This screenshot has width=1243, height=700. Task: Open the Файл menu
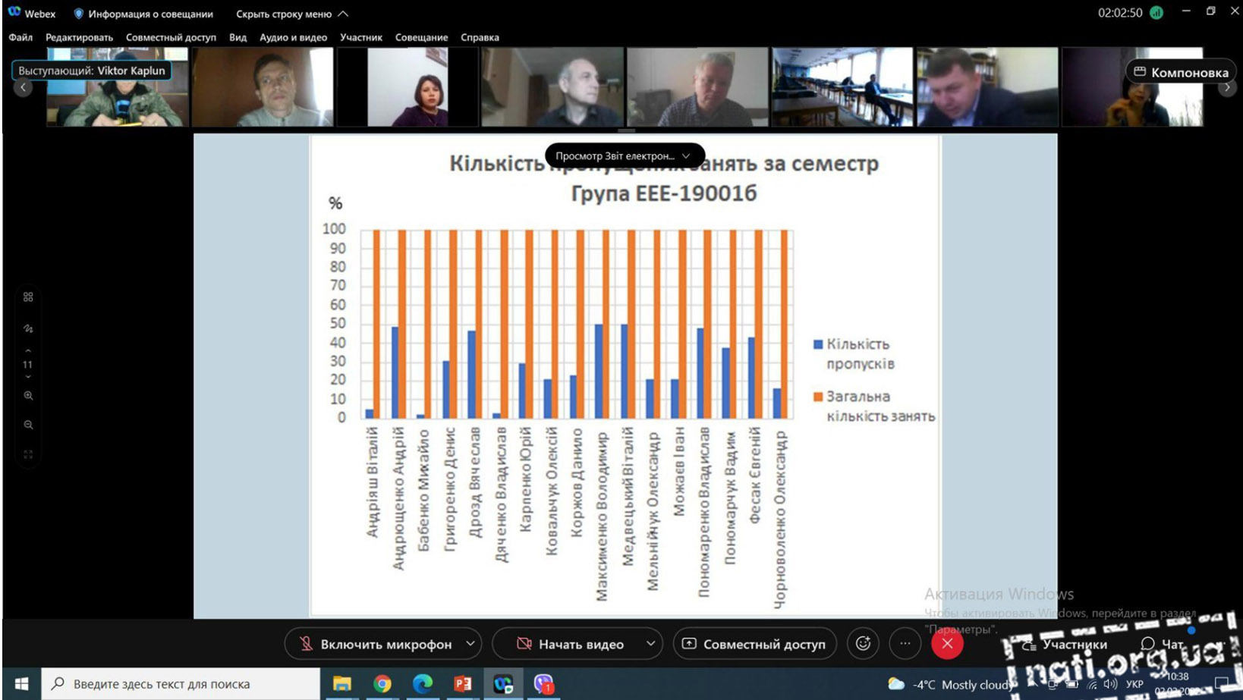[20, 37]
